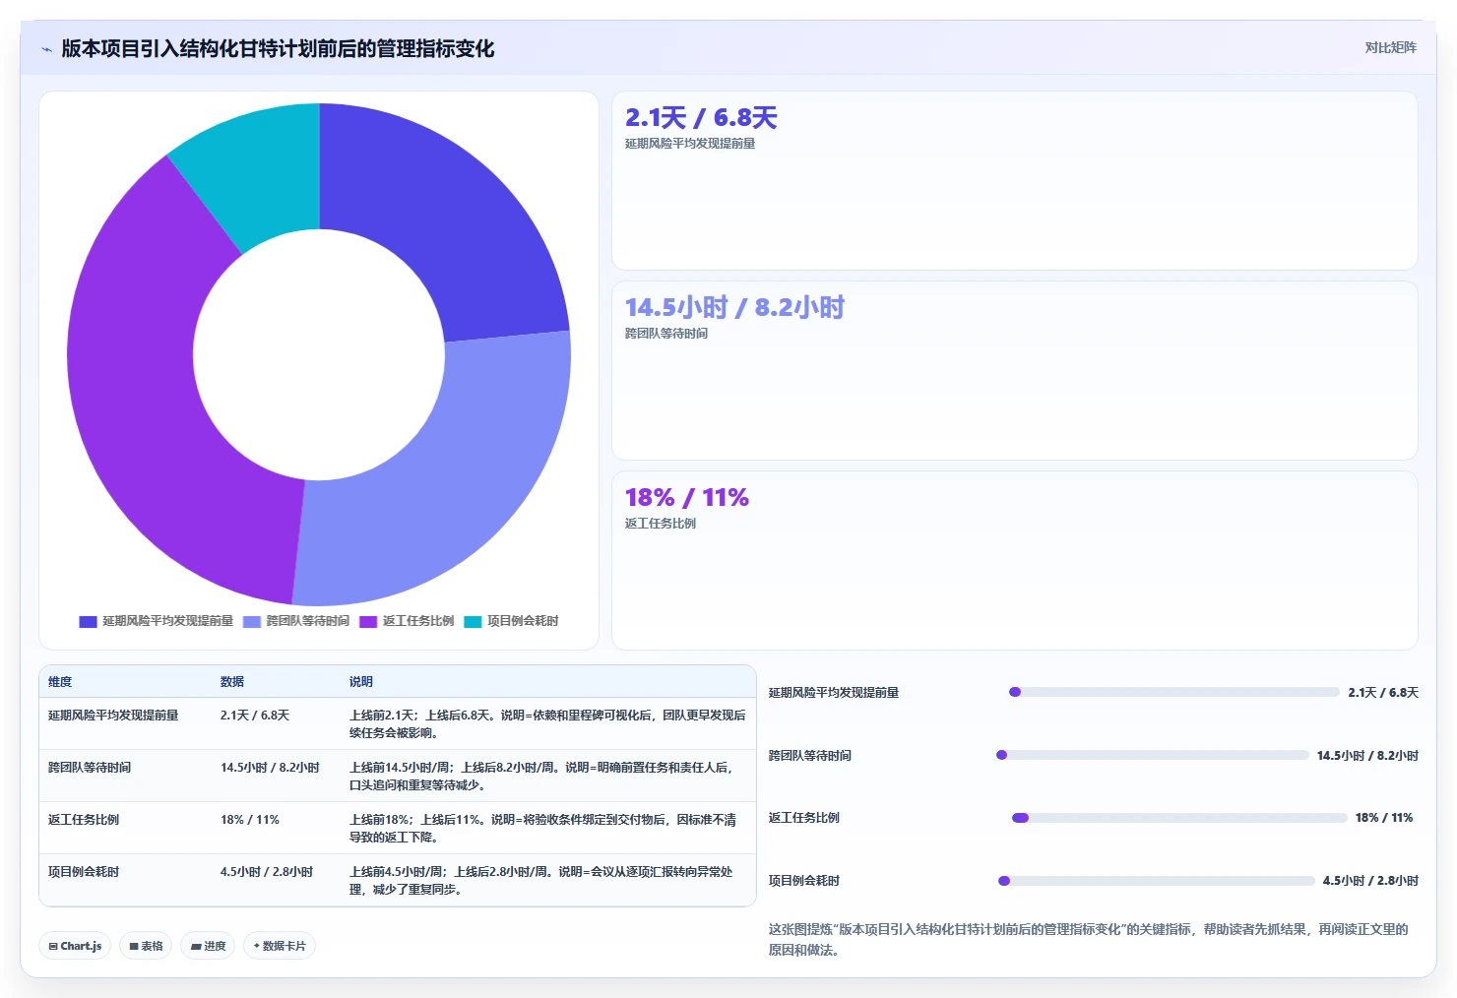Select table cell 返工任务比例

(84, 820)
